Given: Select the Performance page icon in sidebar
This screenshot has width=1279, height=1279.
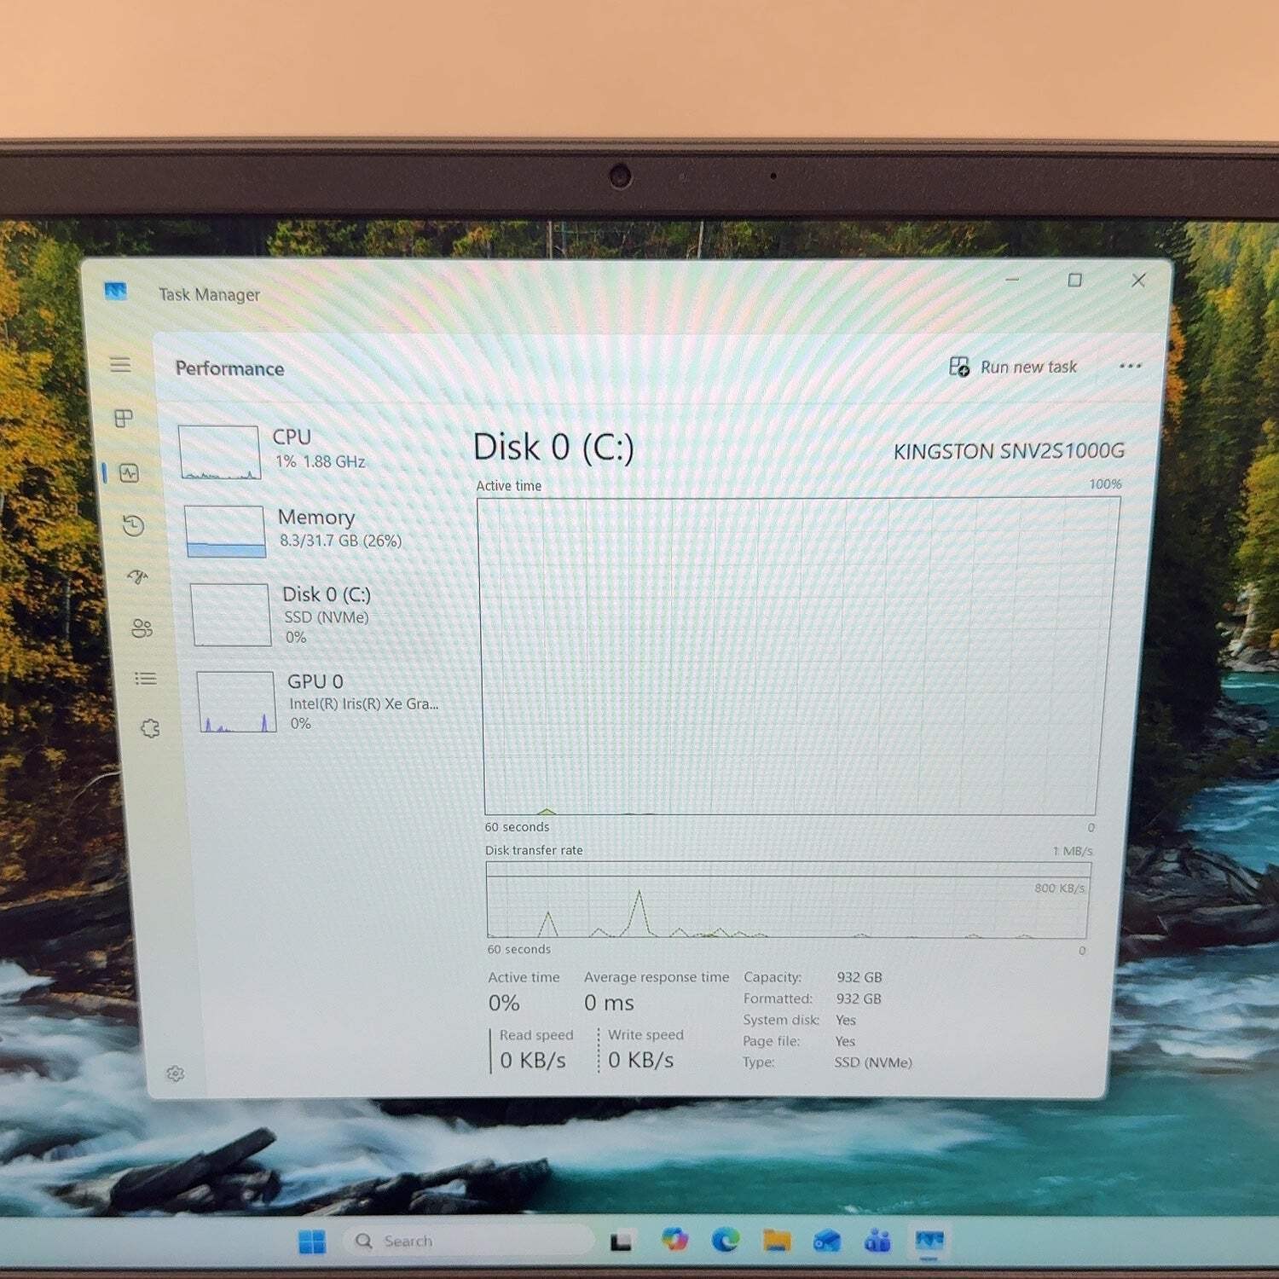Looking at the screenshot, I should tap(130, 473).
